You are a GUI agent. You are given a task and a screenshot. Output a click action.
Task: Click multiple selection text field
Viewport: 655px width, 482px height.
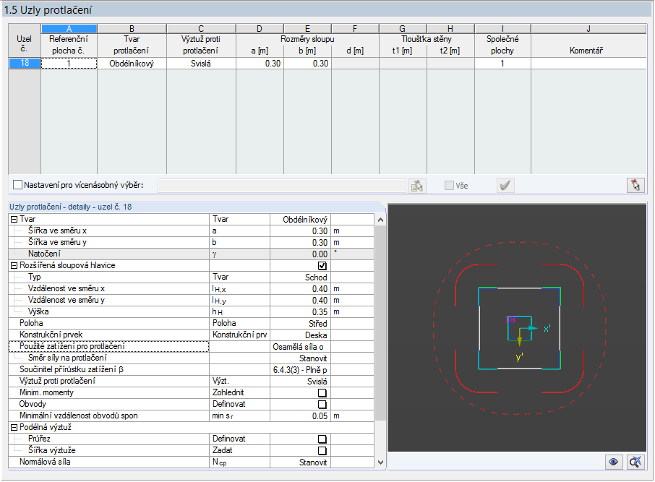tap(281, 186)
